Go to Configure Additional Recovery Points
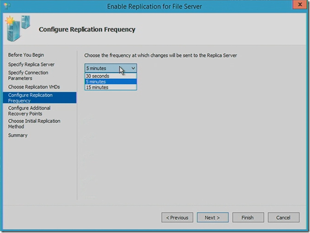The height and width of the screenshot is (233, 310). pyautogui.click(x=29, y=111)
